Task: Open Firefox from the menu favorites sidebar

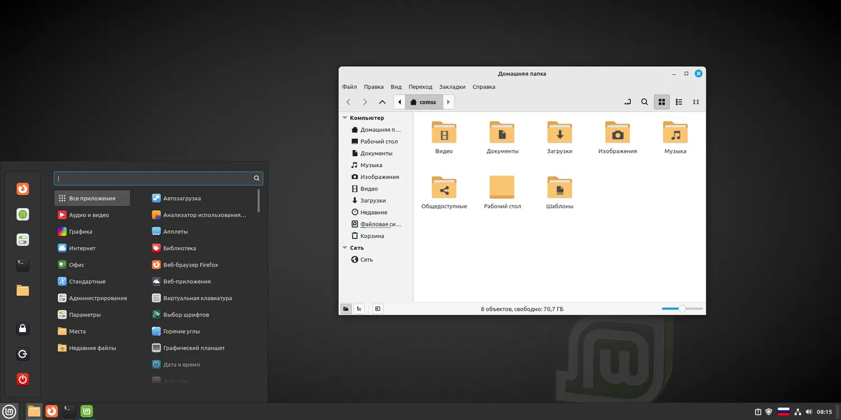Action: tap(22, 189)
